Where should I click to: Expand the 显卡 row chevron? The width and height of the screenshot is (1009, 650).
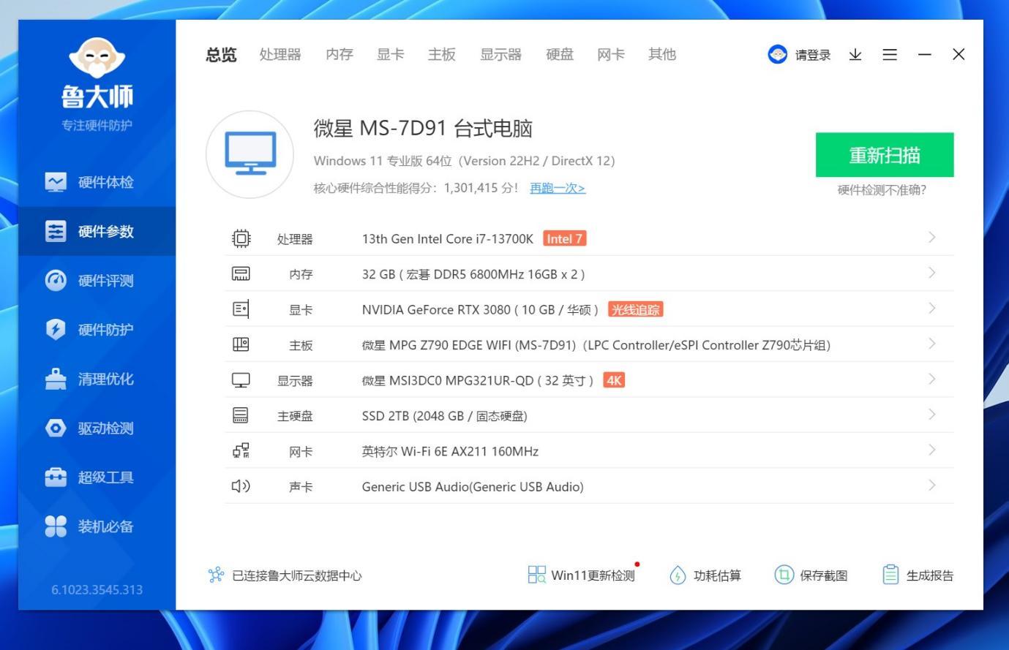point(931,309)
